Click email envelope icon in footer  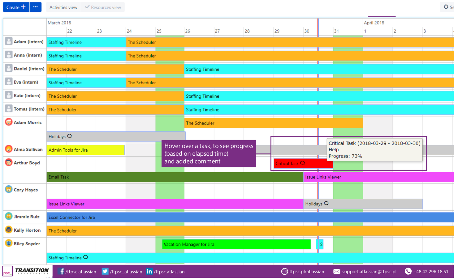[x=337, y=272]
